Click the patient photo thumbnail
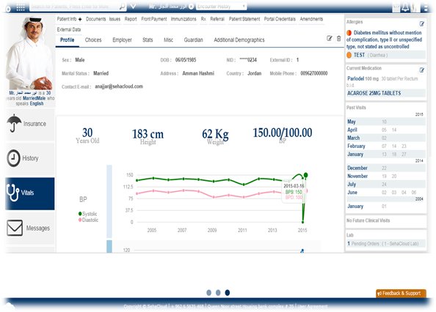 point(30,53)
